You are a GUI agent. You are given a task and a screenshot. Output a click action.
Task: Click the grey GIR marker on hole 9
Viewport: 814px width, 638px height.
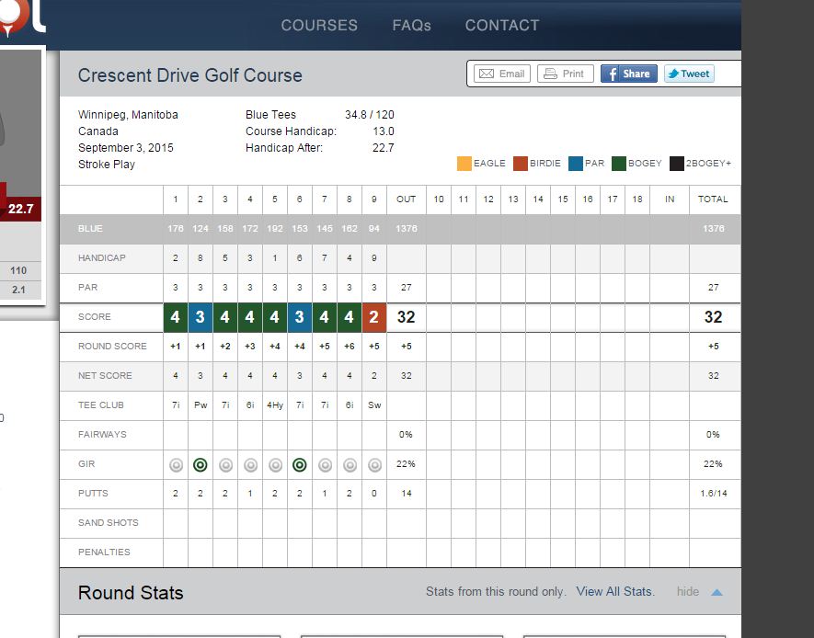tap(373, 465)
